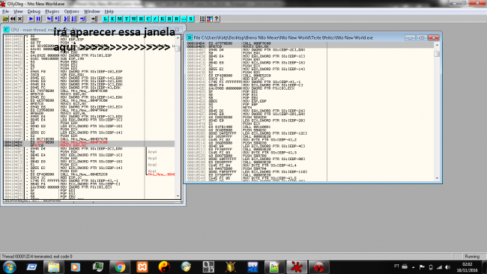Click the volume icon in system tray
The image size is (487, 274).
coord(447,267)
